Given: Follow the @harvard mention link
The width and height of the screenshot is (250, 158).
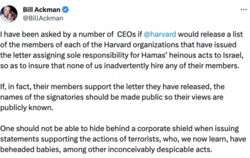Looking at the screenshot, I should [x=160, y=35].
